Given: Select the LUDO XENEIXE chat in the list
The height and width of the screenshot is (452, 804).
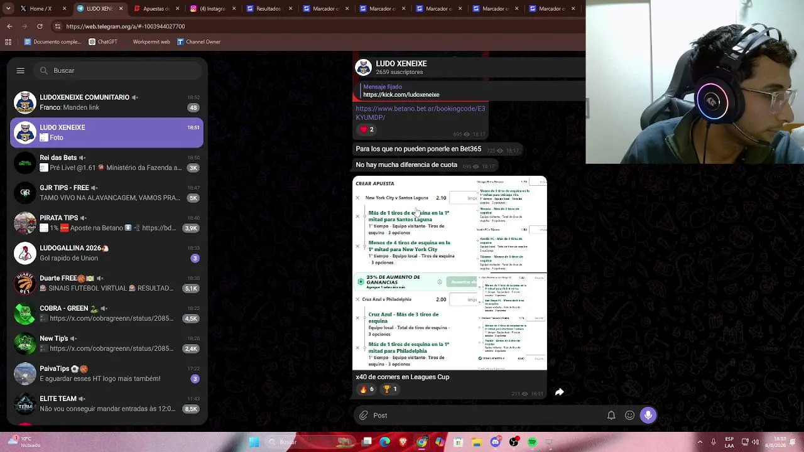Looking at the screenshot, I should [x=107, y=132].
